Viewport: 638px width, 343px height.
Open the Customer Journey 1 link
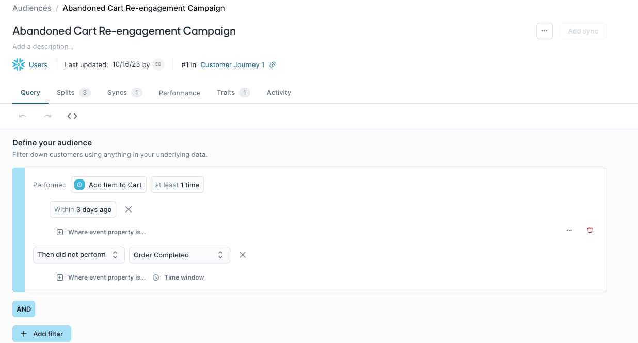(x=232, y=64)
